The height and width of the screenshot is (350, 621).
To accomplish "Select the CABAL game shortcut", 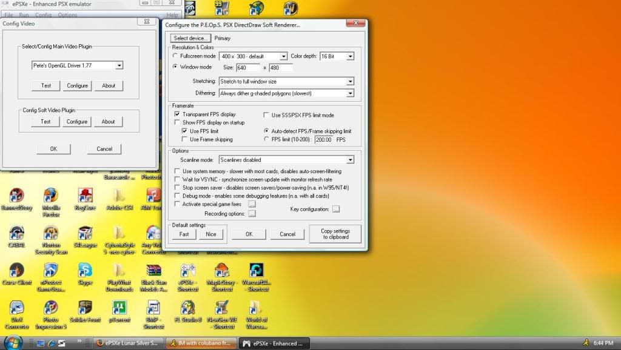I will [16, 236].
